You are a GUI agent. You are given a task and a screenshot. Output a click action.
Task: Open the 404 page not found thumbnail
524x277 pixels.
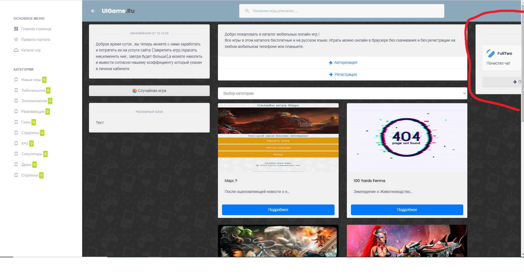[407, 137]
